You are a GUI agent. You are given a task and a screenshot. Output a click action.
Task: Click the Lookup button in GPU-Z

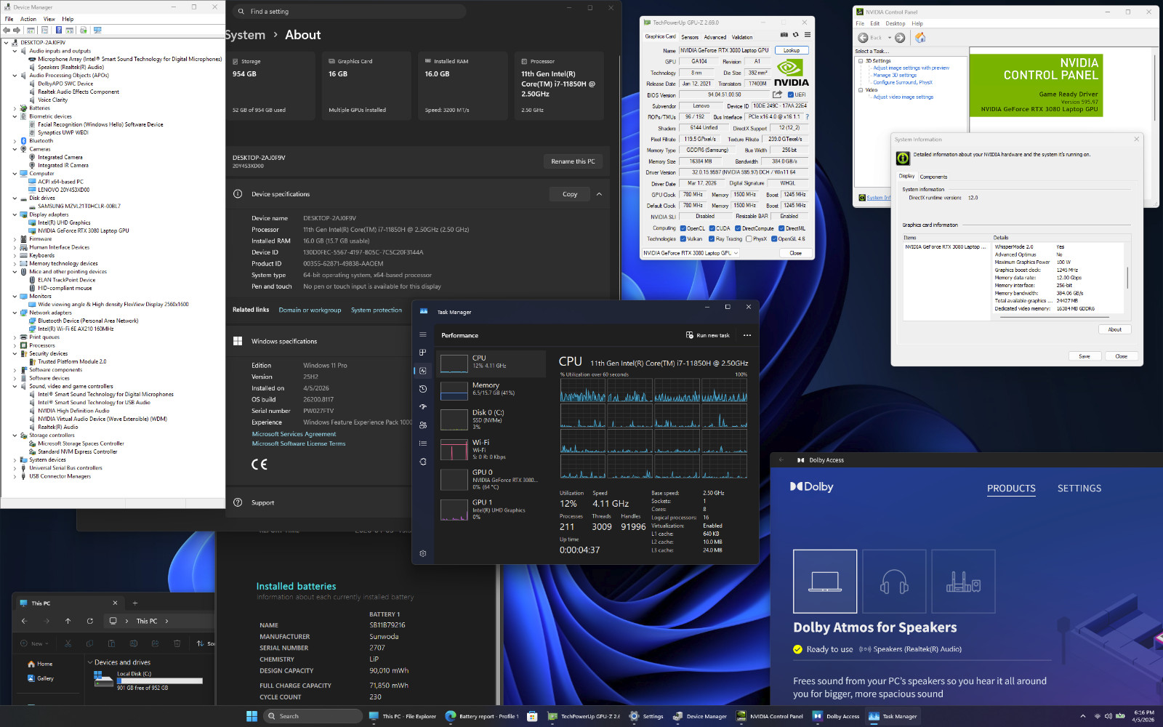click(792, 50)
